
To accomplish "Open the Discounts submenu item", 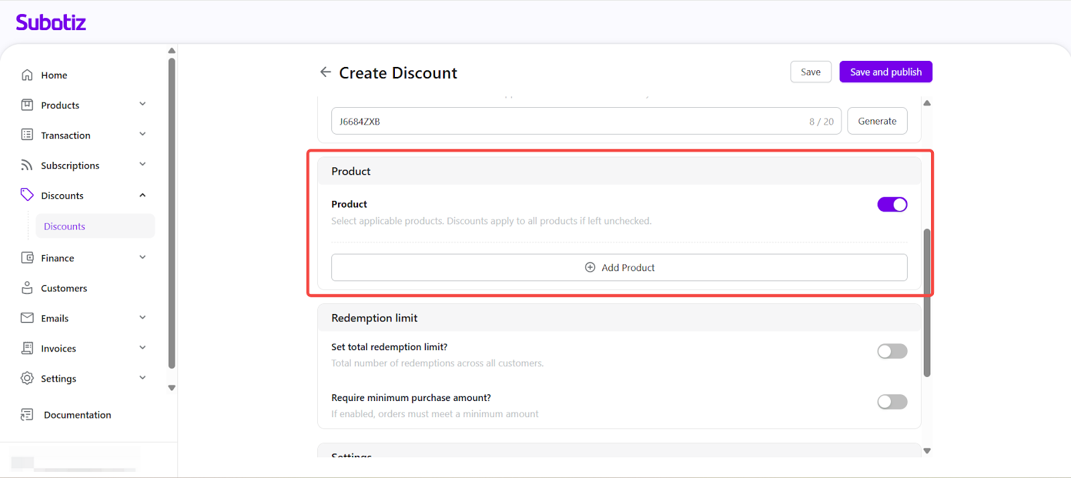I will [65, 226].
